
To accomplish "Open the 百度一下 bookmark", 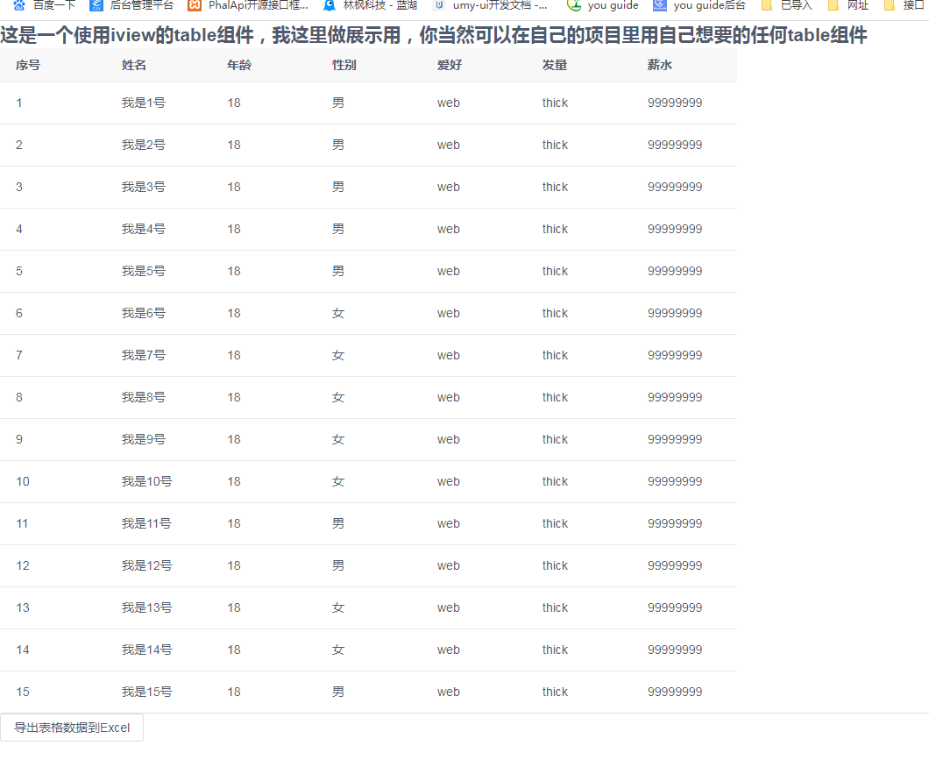I will [x=46, y=6].
